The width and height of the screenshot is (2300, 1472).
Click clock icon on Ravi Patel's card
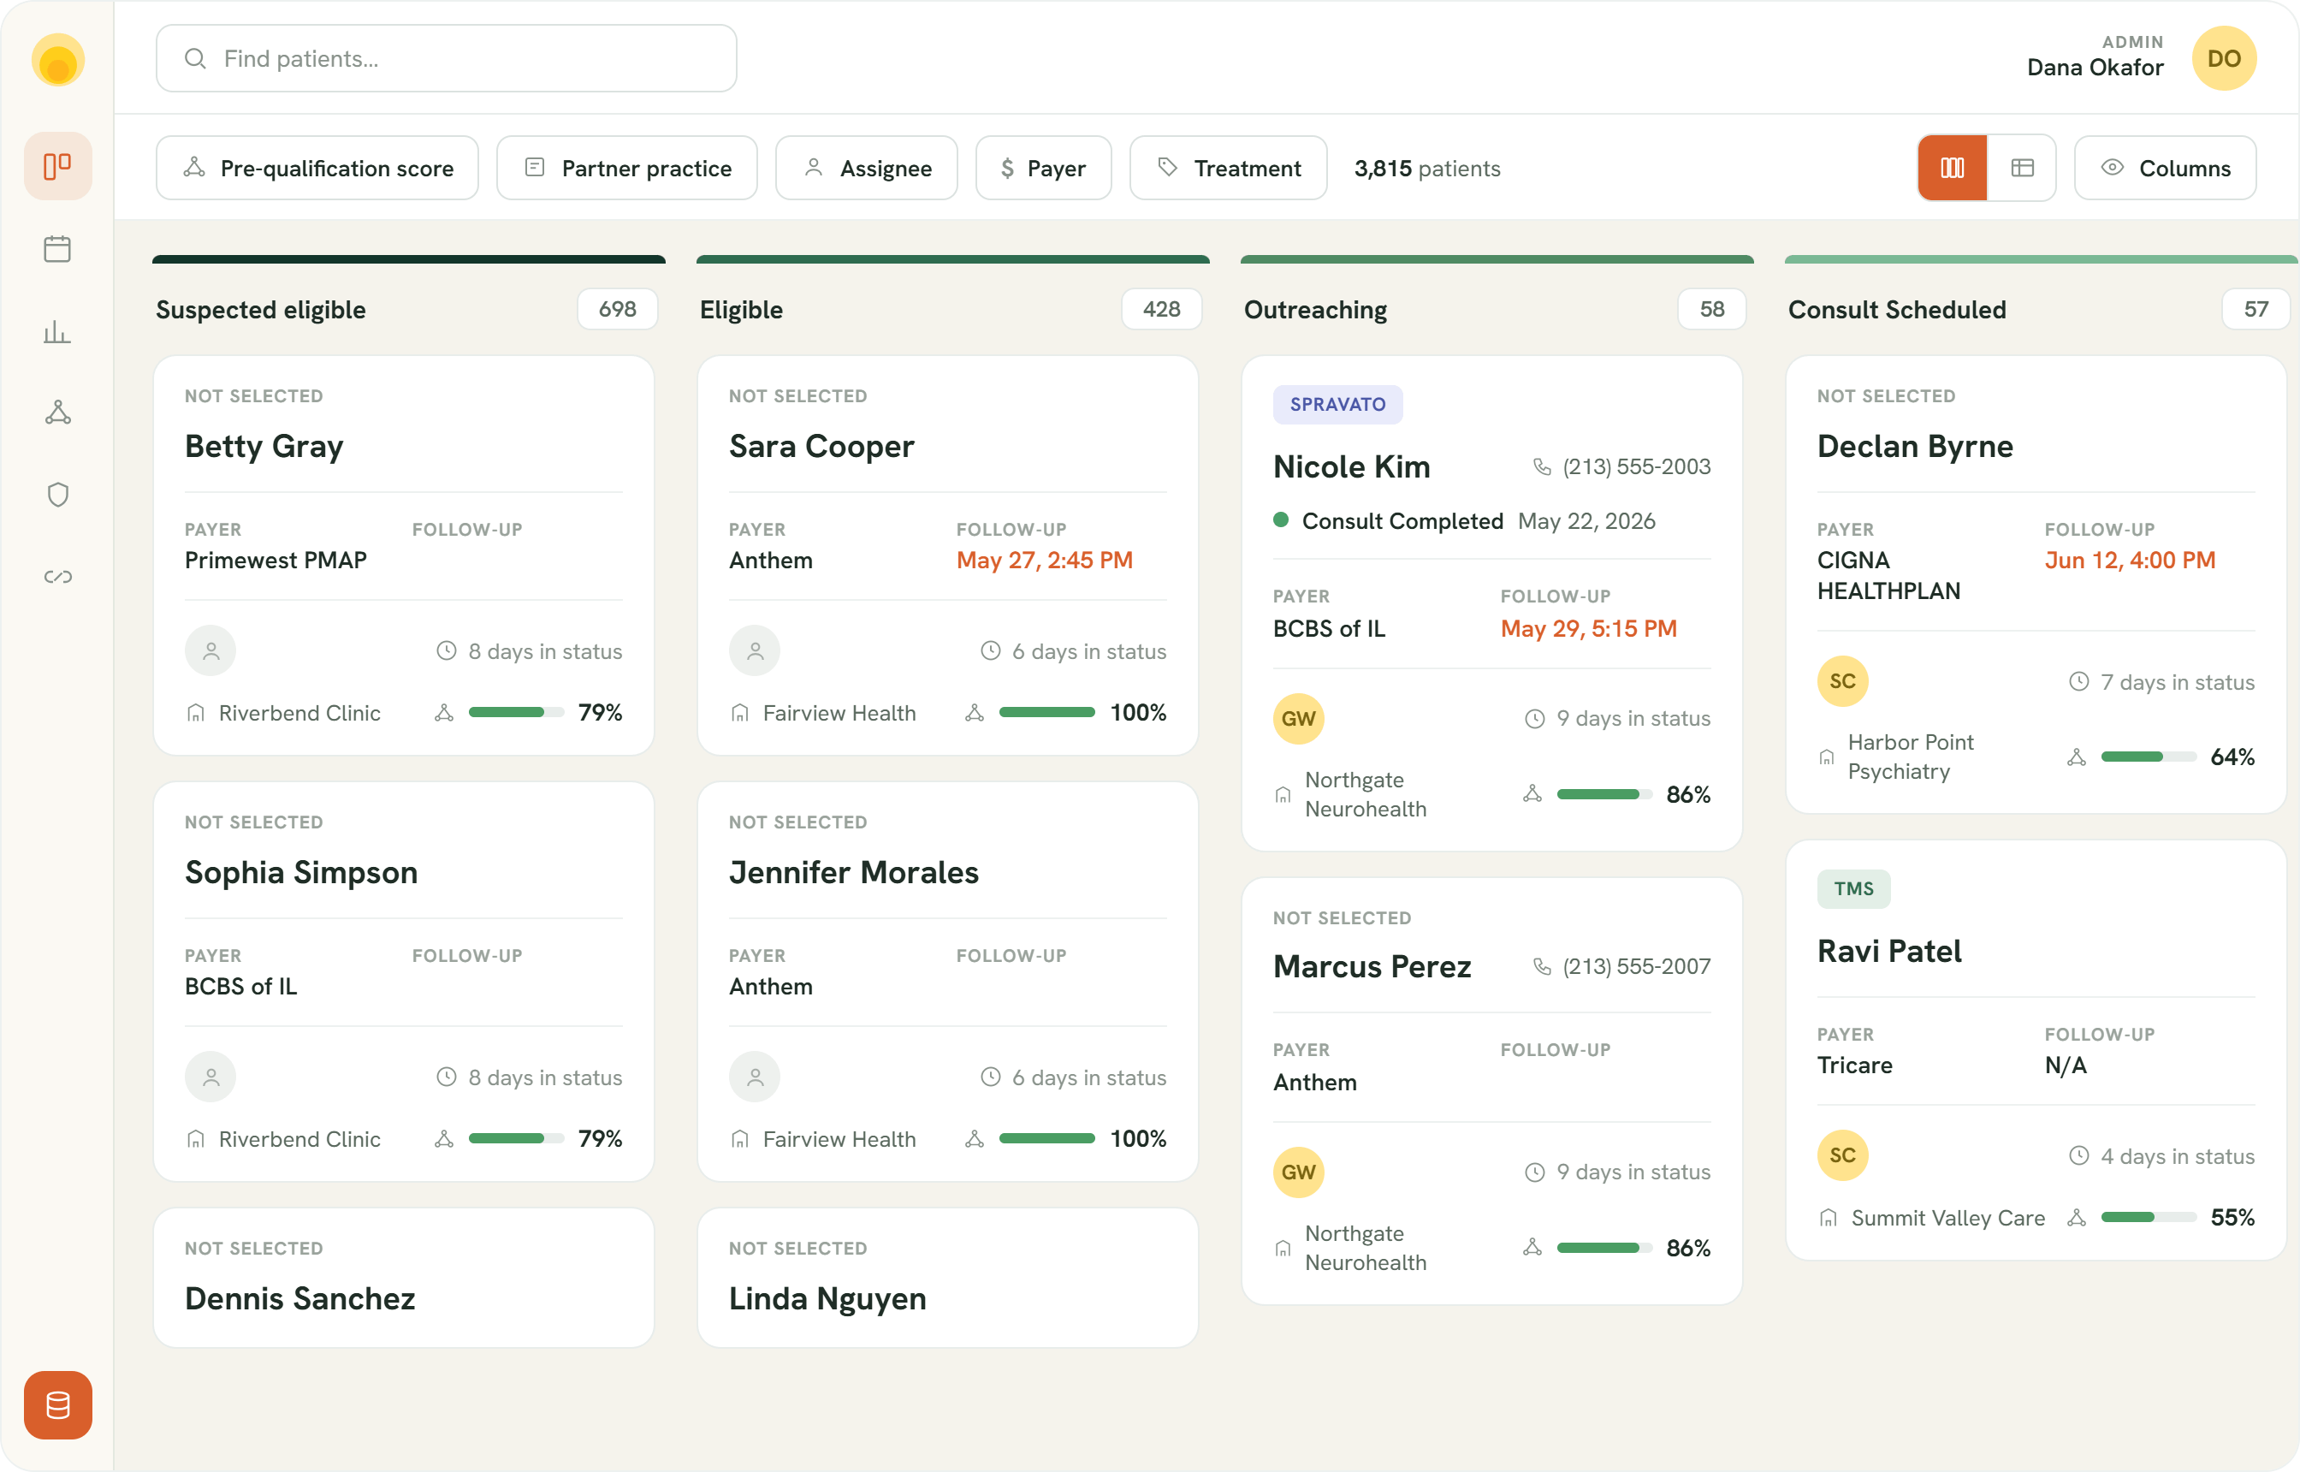[2078, 1155]
